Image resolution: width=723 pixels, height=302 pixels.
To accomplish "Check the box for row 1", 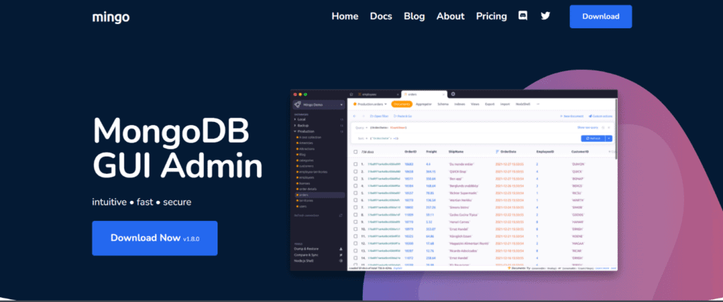I will click(355, 164).
